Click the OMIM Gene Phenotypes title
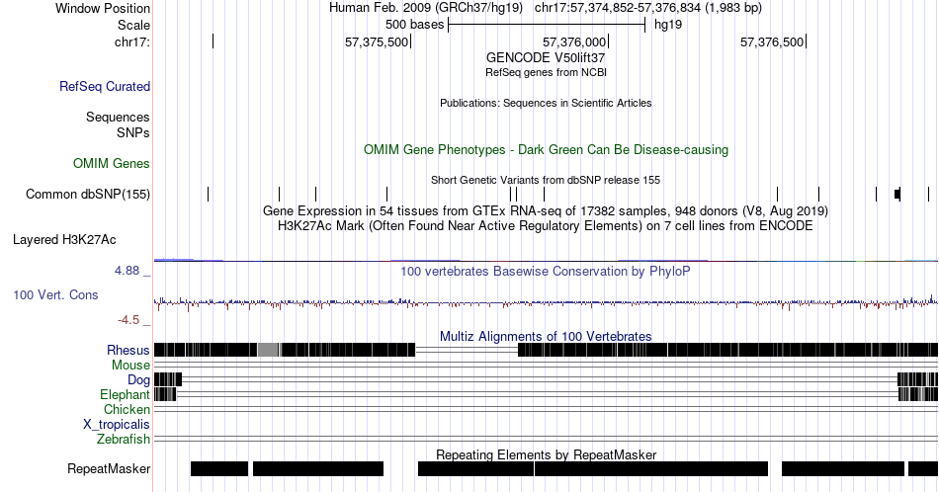The width and height of the screenshot is (939, 492). (x=546, y=149)
